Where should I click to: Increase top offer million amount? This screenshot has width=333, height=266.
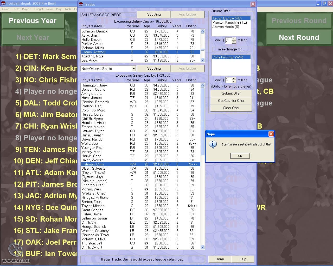[x=234, y=39]
